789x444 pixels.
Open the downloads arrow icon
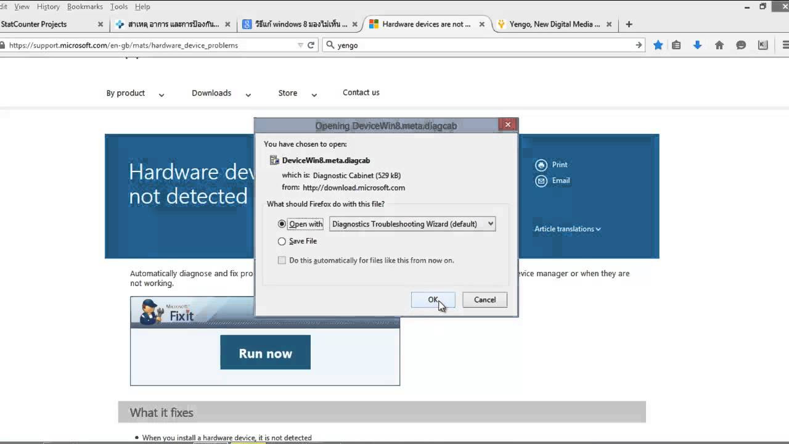point(697,45)
